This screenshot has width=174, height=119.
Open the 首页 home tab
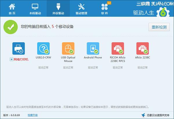pyautogui.click(x=12, y=8)
